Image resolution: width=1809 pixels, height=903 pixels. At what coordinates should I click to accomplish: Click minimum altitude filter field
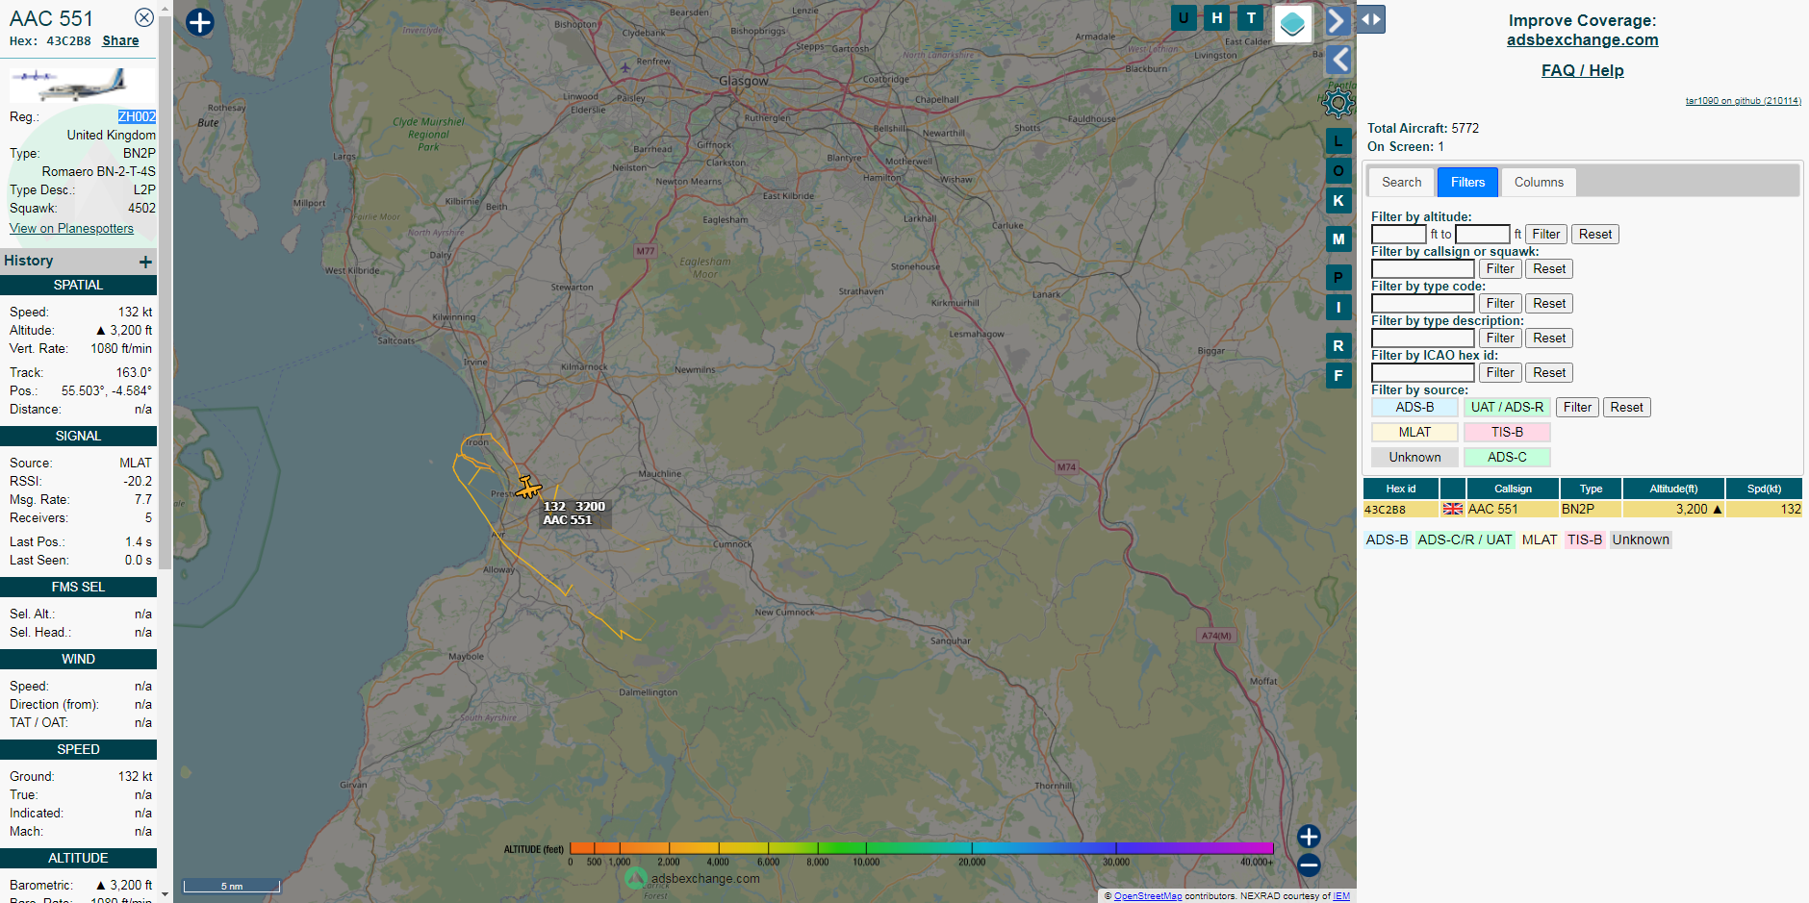[x=1398, y=234]
